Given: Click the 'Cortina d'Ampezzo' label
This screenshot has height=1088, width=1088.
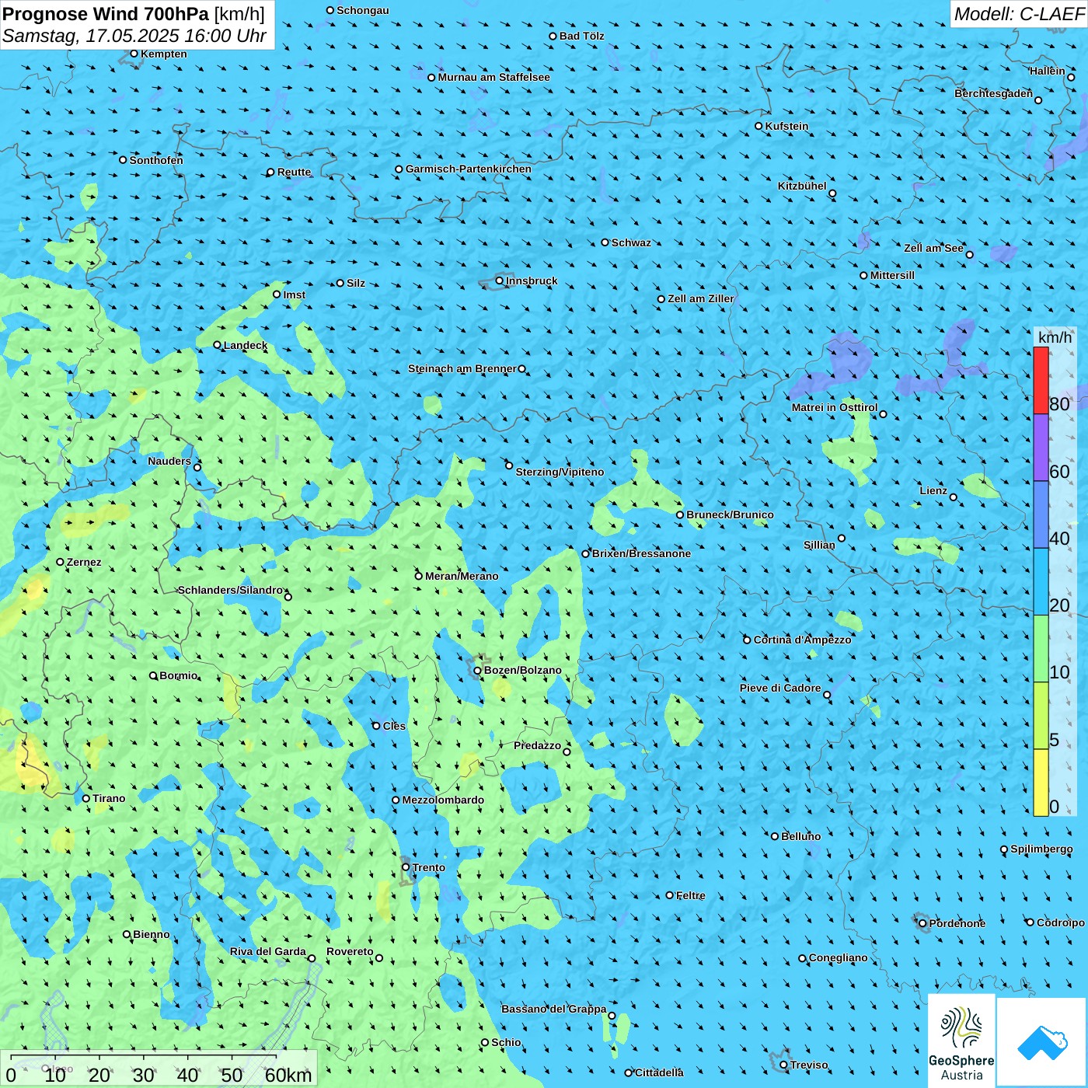Looking at the screenshot, I should pyautogui.click(x=802, y=640).
